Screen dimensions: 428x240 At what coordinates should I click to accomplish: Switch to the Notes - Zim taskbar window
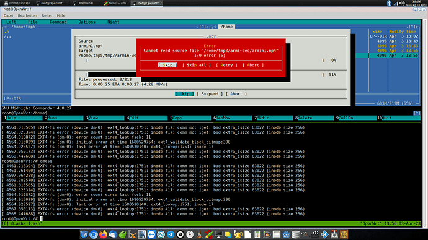coord(115,3)
